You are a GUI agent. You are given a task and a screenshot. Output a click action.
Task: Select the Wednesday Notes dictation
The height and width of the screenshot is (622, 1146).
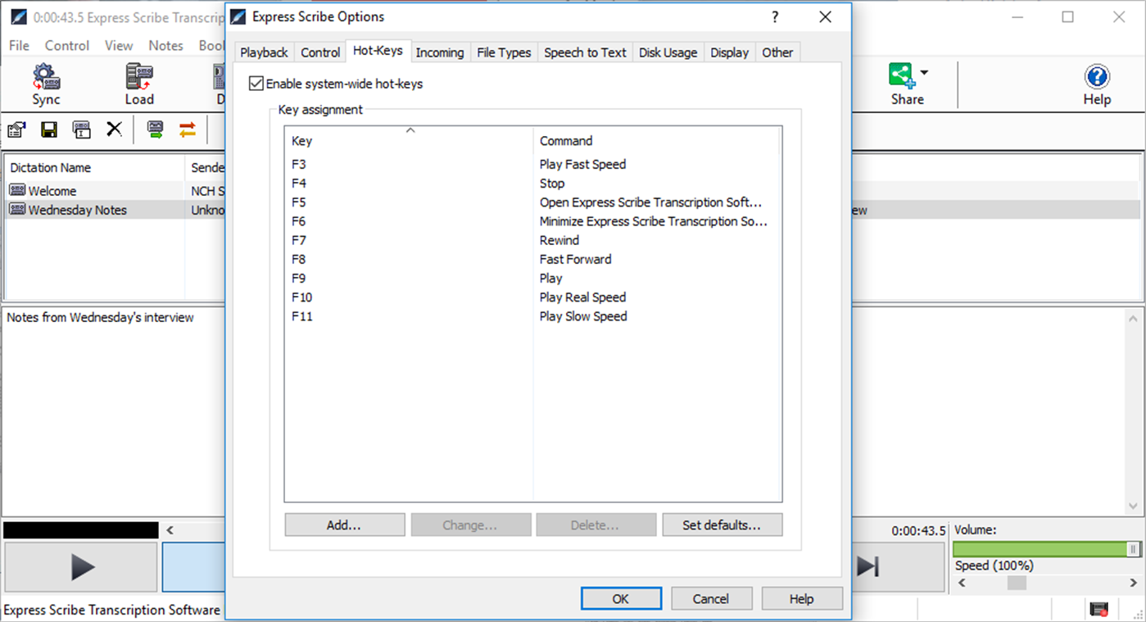point(79,210)
